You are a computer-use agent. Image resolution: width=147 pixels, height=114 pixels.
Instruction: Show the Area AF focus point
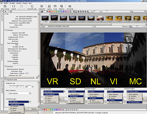(13, 7)
